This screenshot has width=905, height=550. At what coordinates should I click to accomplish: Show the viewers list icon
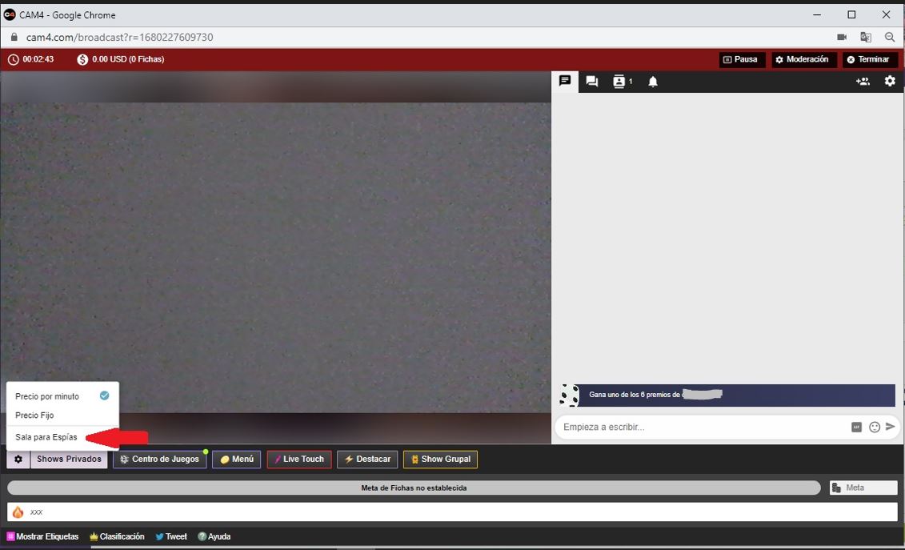click(622, 81)
